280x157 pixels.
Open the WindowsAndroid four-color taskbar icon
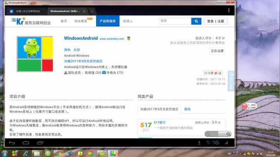(x=113, y=154)
